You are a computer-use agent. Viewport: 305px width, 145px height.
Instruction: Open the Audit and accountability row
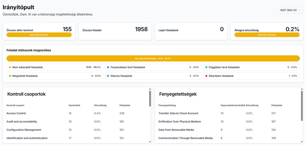tap(22, 122)
